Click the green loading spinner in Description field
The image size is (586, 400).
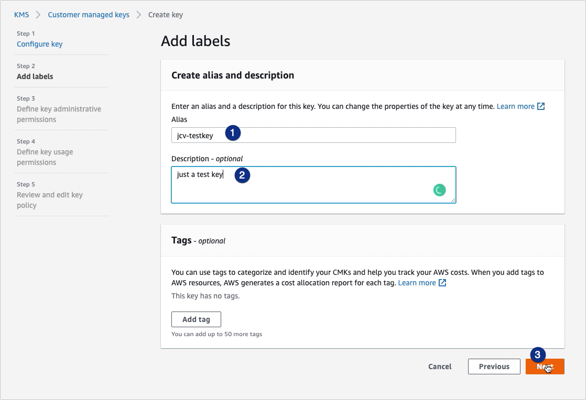pos(439,190)
